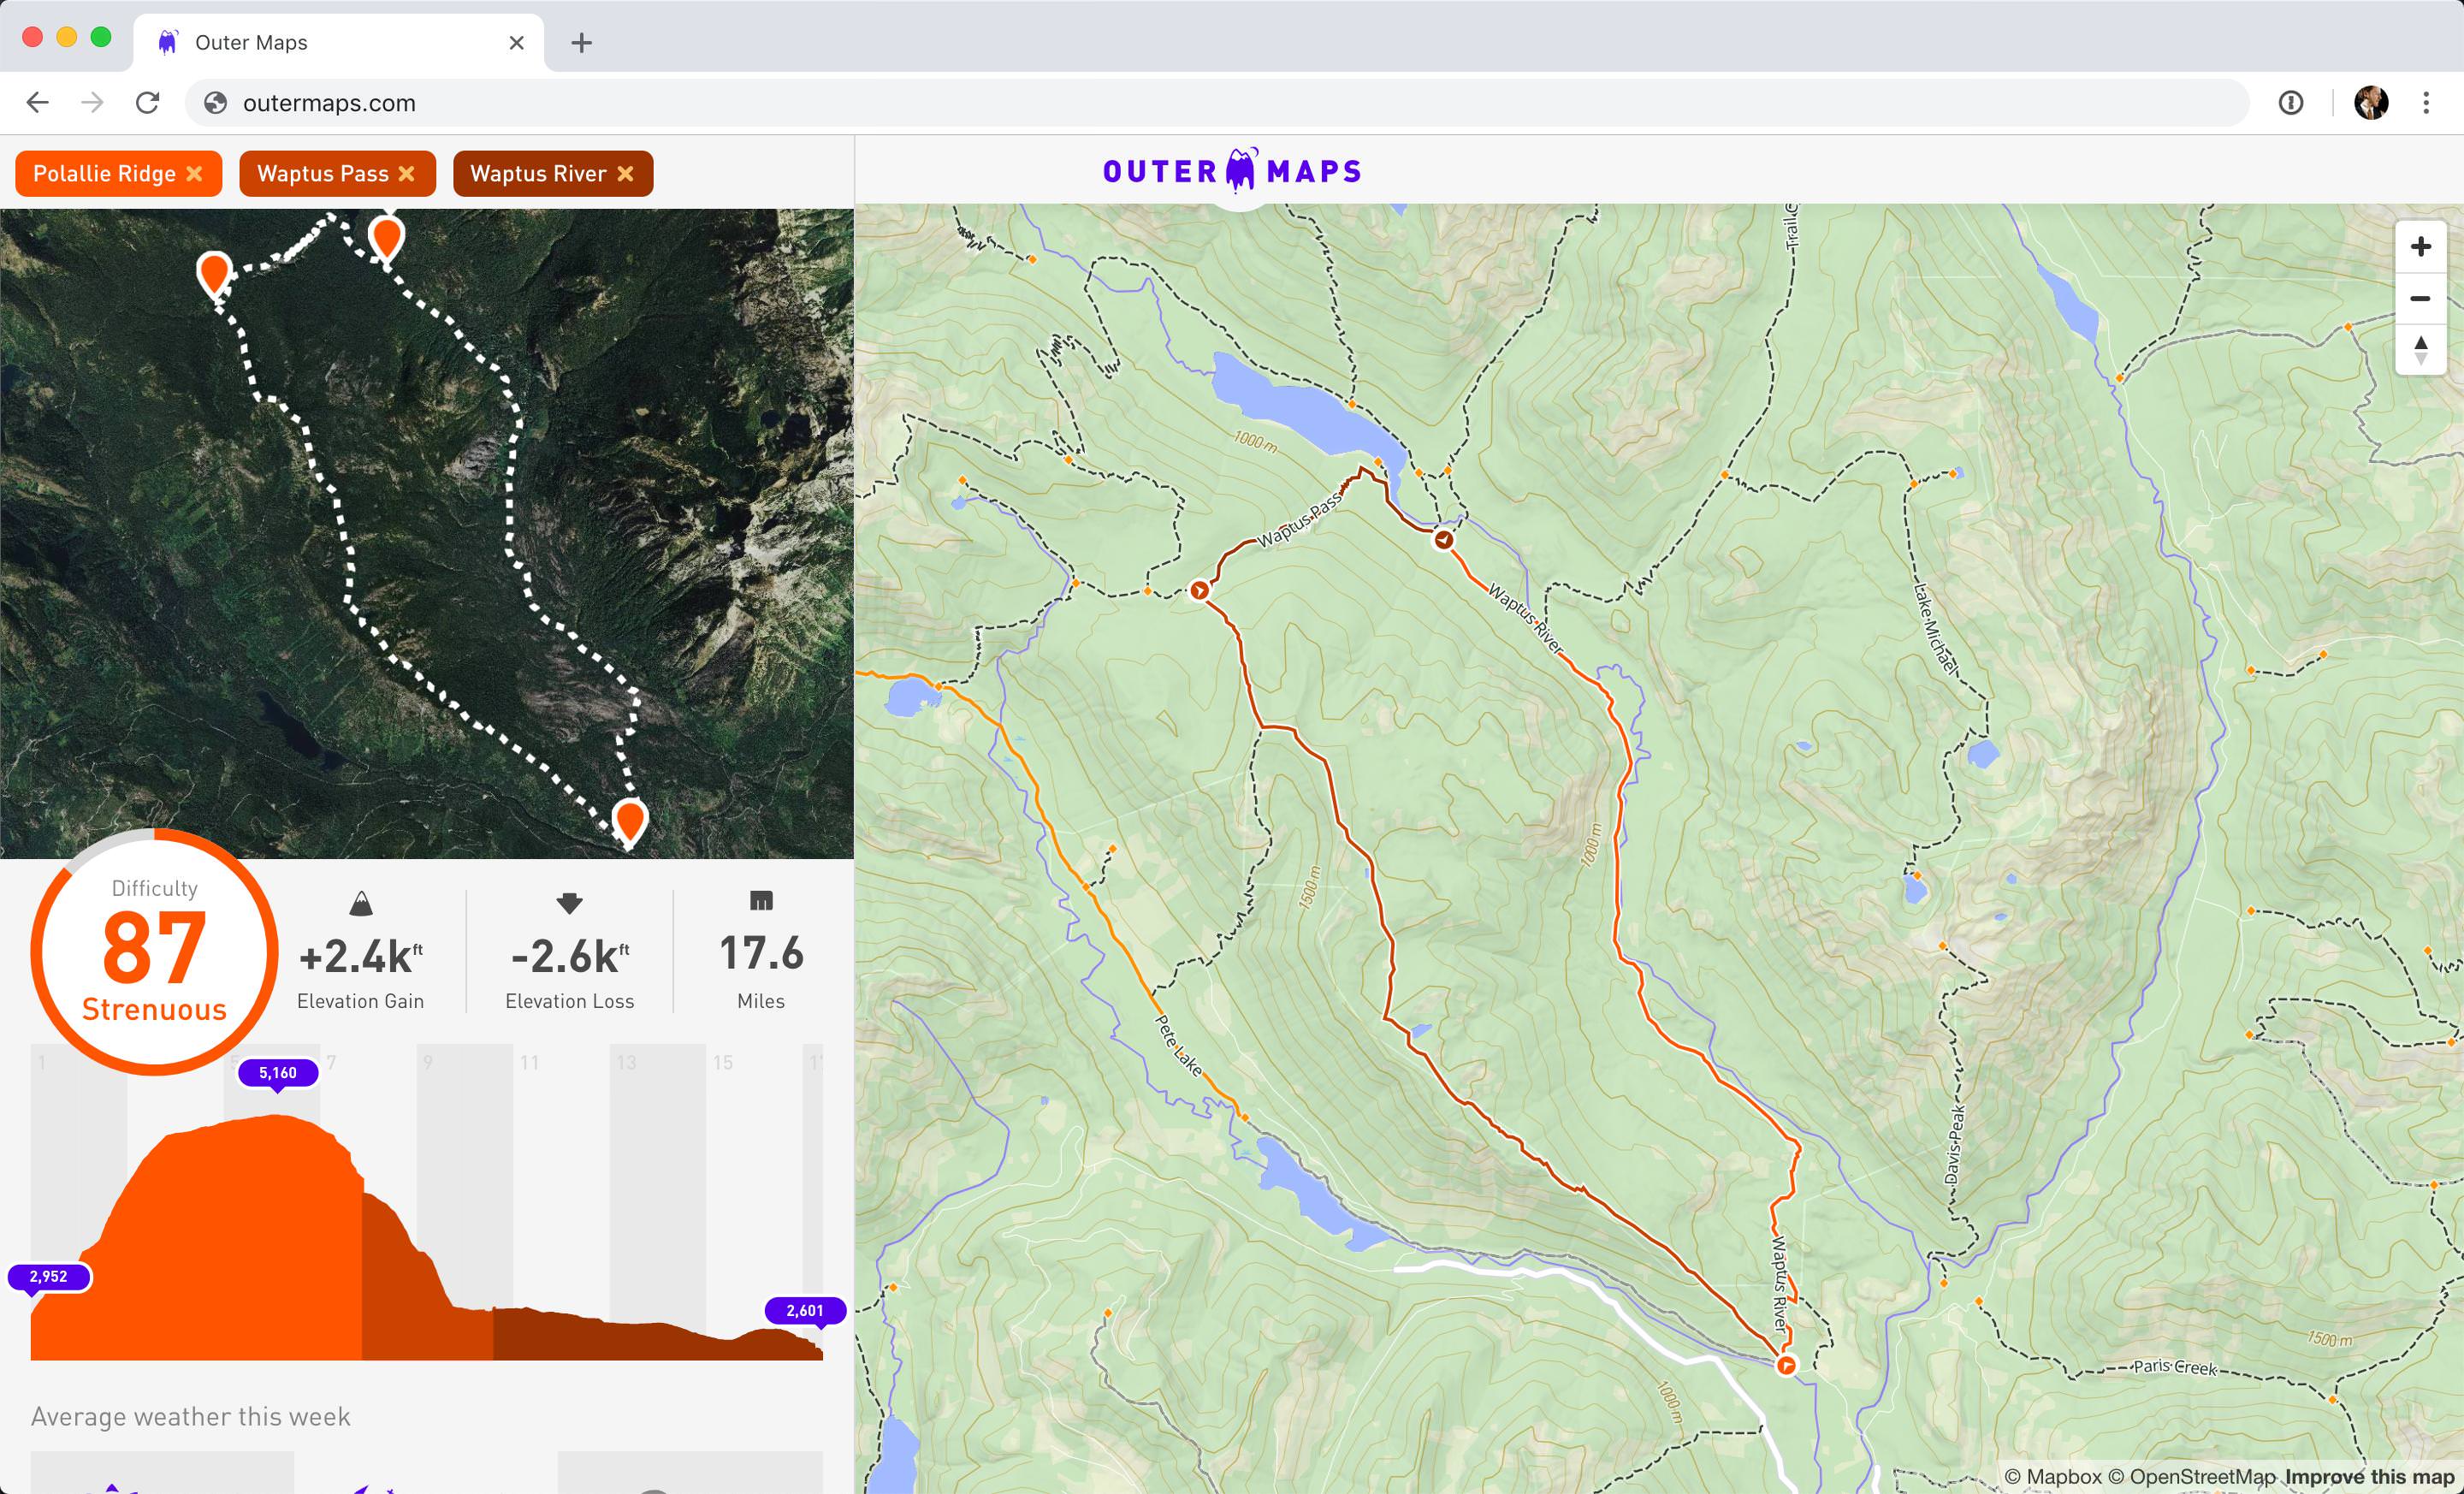
Task: Reset map bearing with compass button
Action: 2420,350
